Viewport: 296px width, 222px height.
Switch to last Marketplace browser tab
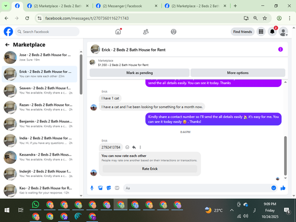pos(195,6)
